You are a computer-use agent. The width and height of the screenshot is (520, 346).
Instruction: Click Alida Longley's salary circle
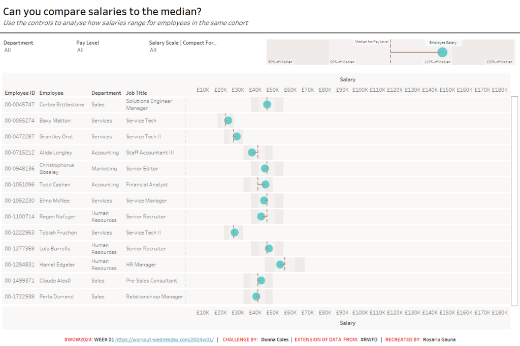[252, 152]
